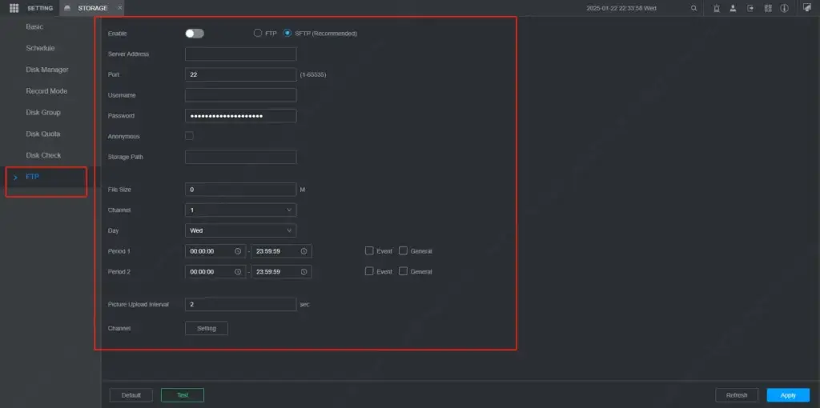
Task: Check Event for Period 2
Action: pyautogui.click(x=369, y=271)
